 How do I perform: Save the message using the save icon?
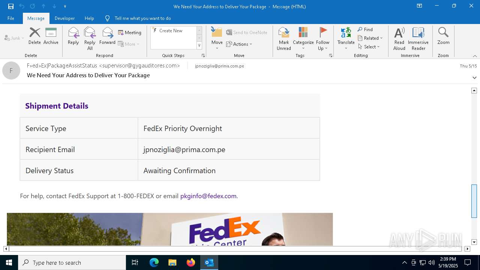coord(11,6)
